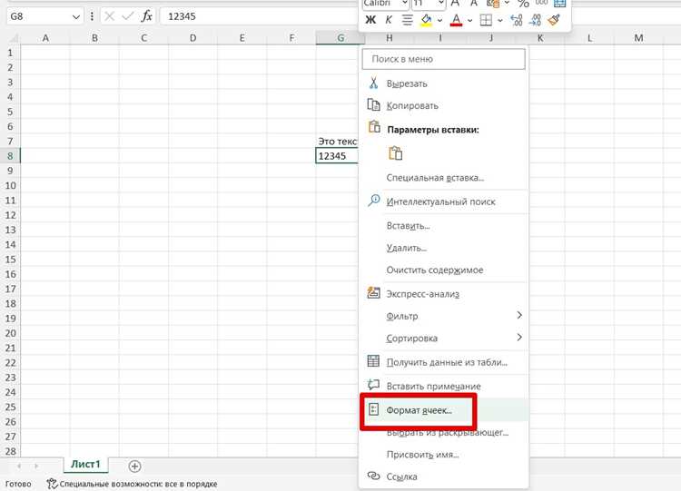Screen dimensions: 681x491
Task: Select row 15 header
Action: 10,260
